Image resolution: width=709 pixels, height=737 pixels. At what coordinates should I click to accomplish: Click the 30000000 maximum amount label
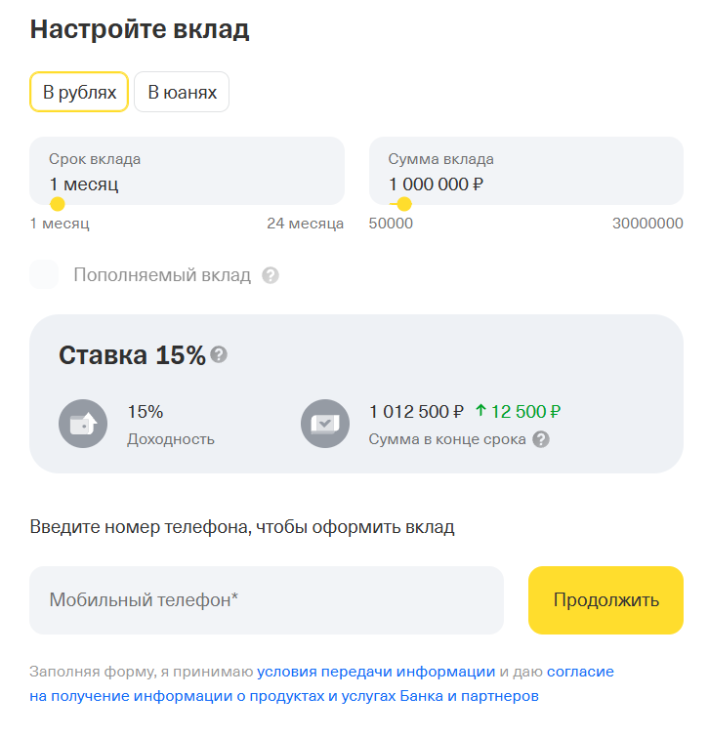pyautogui.click(x=647, y=224)
